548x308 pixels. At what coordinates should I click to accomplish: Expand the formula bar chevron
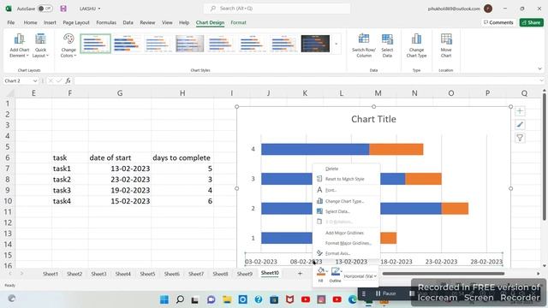[541, 80]
